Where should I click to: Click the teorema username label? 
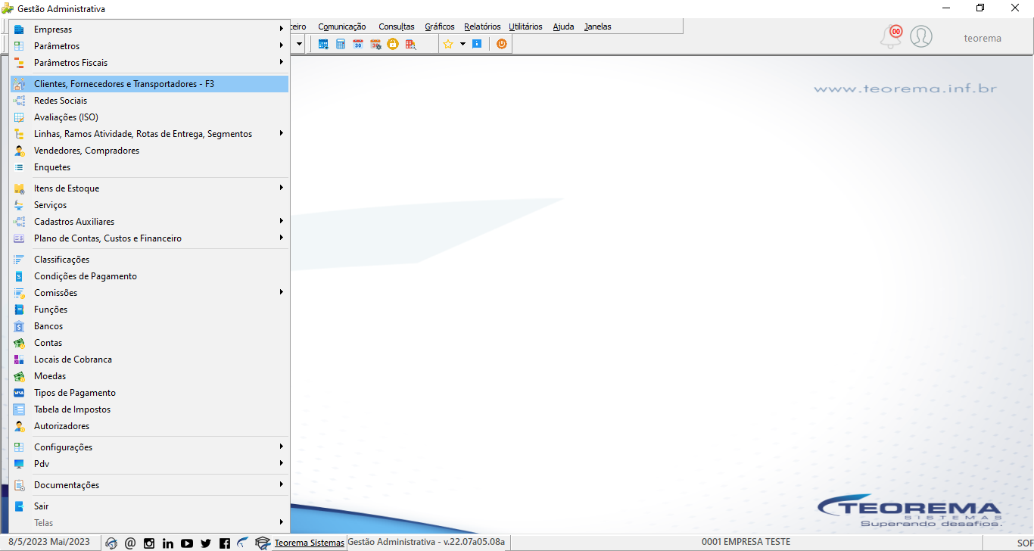pyautogui.click(x=983, y=38)
